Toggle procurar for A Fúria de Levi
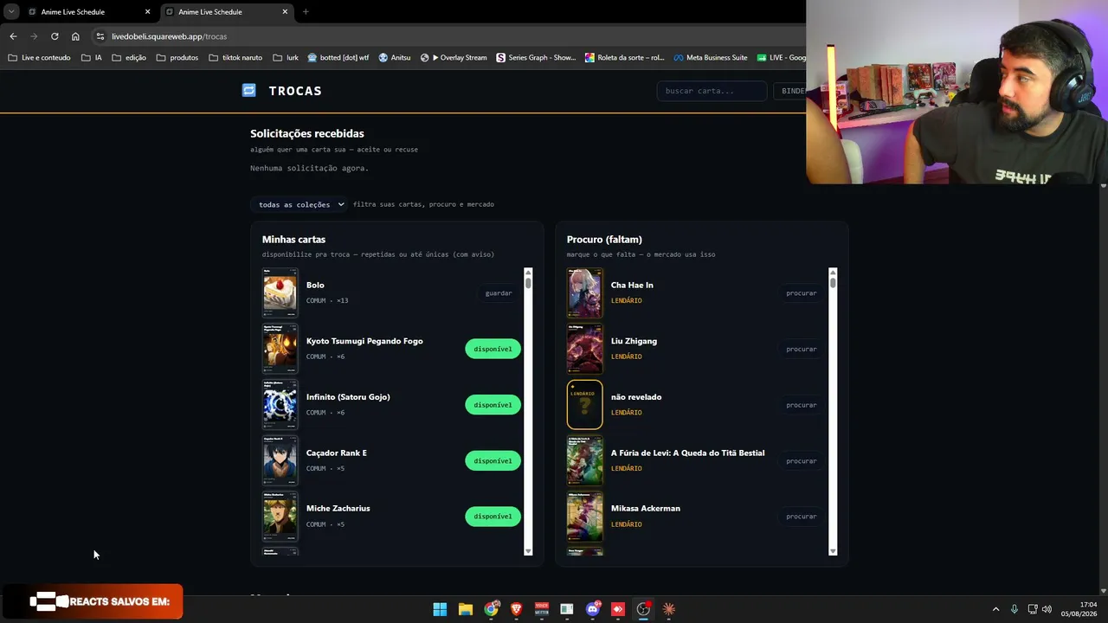The height and width of the screenshot is (623, 1108). pos(801,460)
